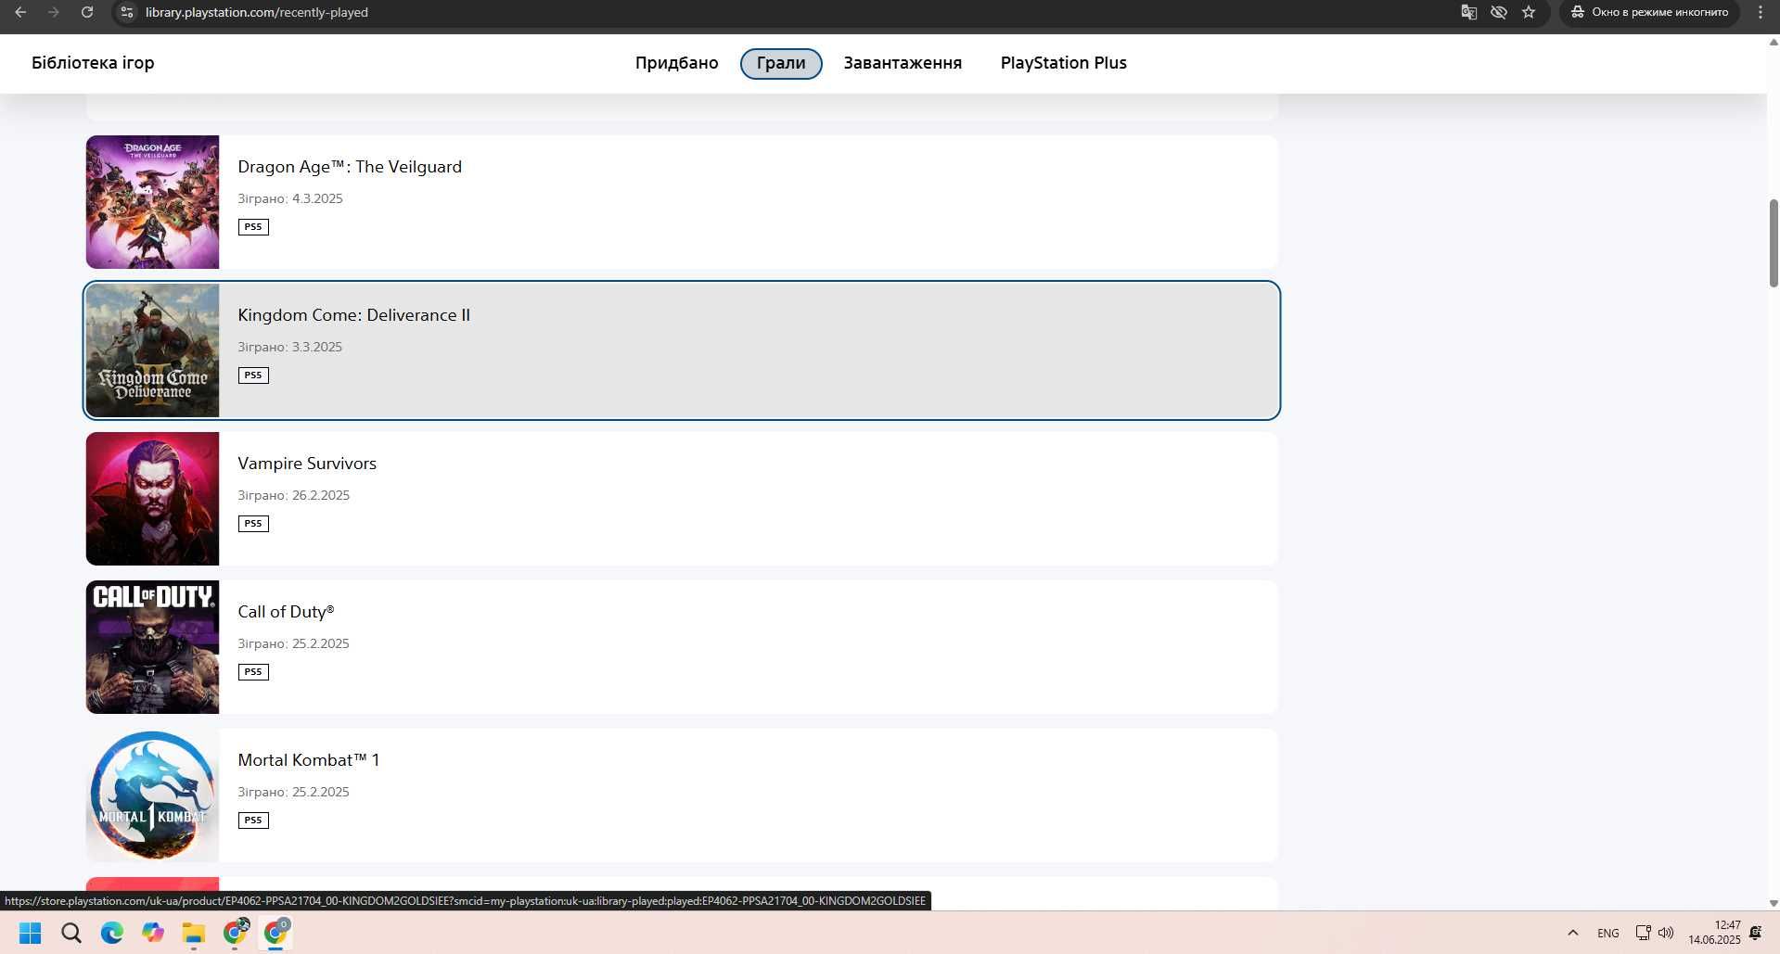Click Зіграно: 25.2.2025 under Mortal Kombat

(294, 792)
